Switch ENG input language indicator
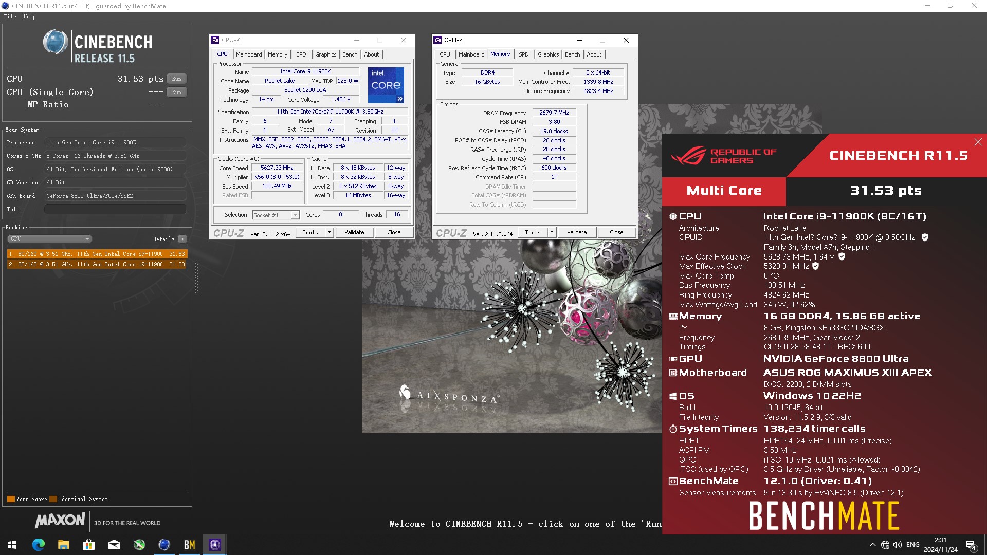 tap(913, 545)
